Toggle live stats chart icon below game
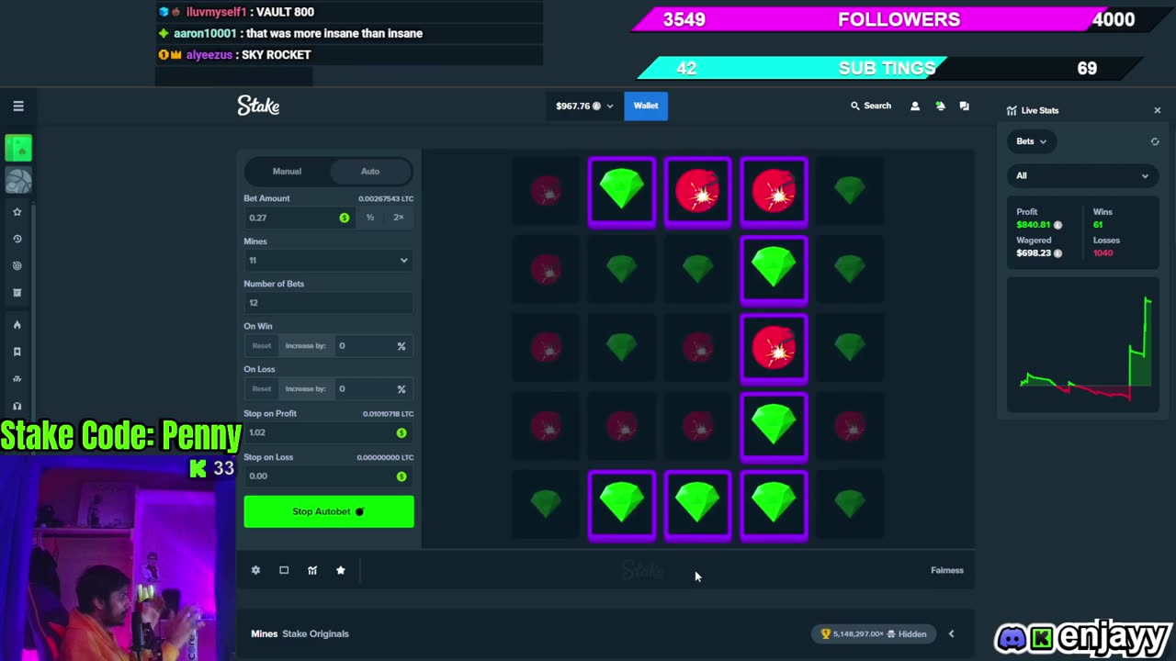 click(312, 570)
